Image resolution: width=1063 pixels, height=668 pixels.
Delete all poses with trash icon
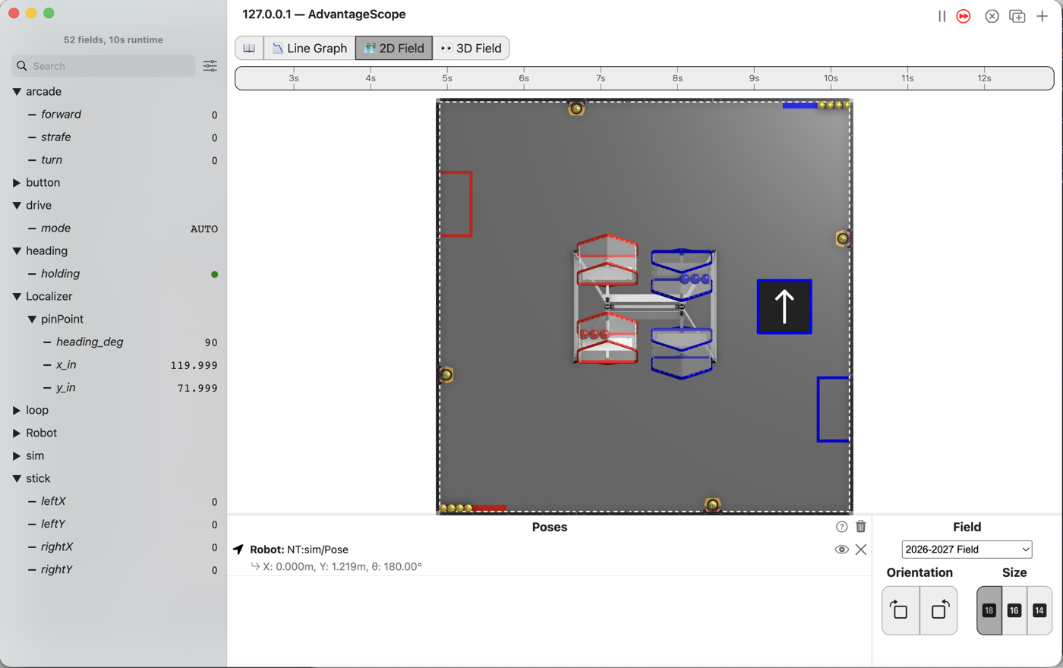(861, 526)
